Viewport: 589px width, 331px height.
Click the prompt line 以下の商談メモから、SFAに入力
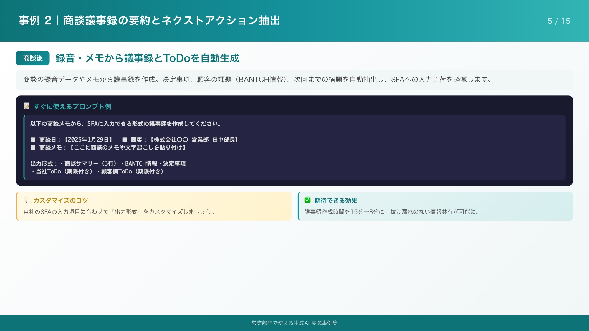coord(125,124)
